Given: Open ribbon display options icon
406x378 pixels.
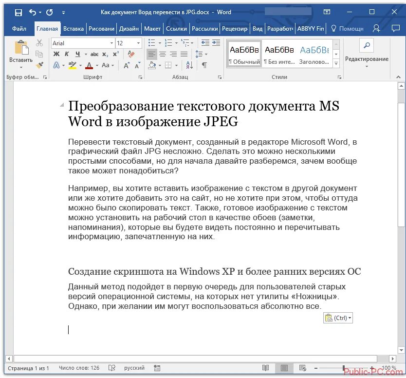Looking at the screenshot, I should [x=327, y=12].
